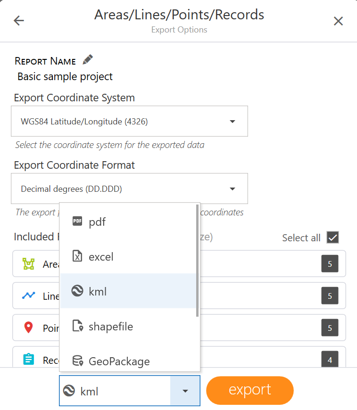Toggle the Select all checkbox
Screen dimensions: 357x410
click(333, 238)
